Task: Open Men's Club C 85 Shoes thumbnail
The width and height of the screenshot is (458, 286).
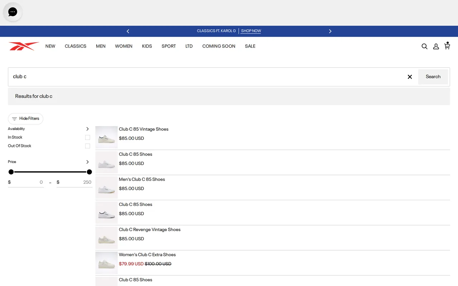Action: tap(107, 187)
